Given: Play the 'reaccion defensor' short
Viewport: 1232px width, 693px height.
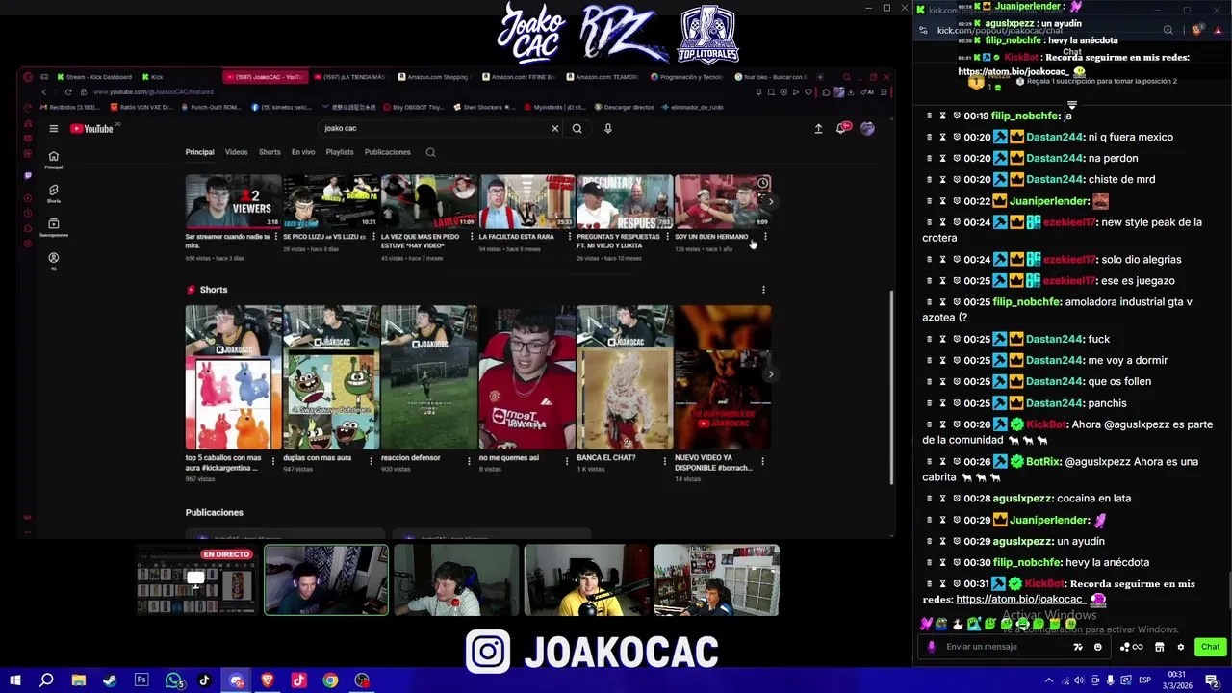Looking at the screenshot, I should (428, 377).
